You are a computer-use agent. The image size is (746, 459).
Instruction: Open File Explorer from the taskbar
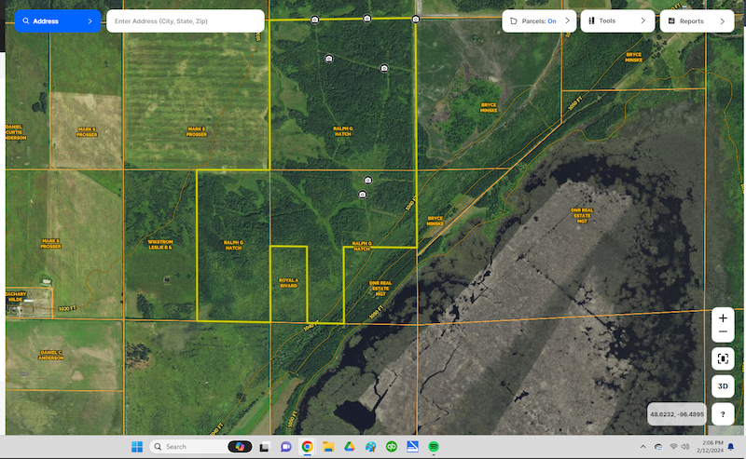tap(328, 447)
